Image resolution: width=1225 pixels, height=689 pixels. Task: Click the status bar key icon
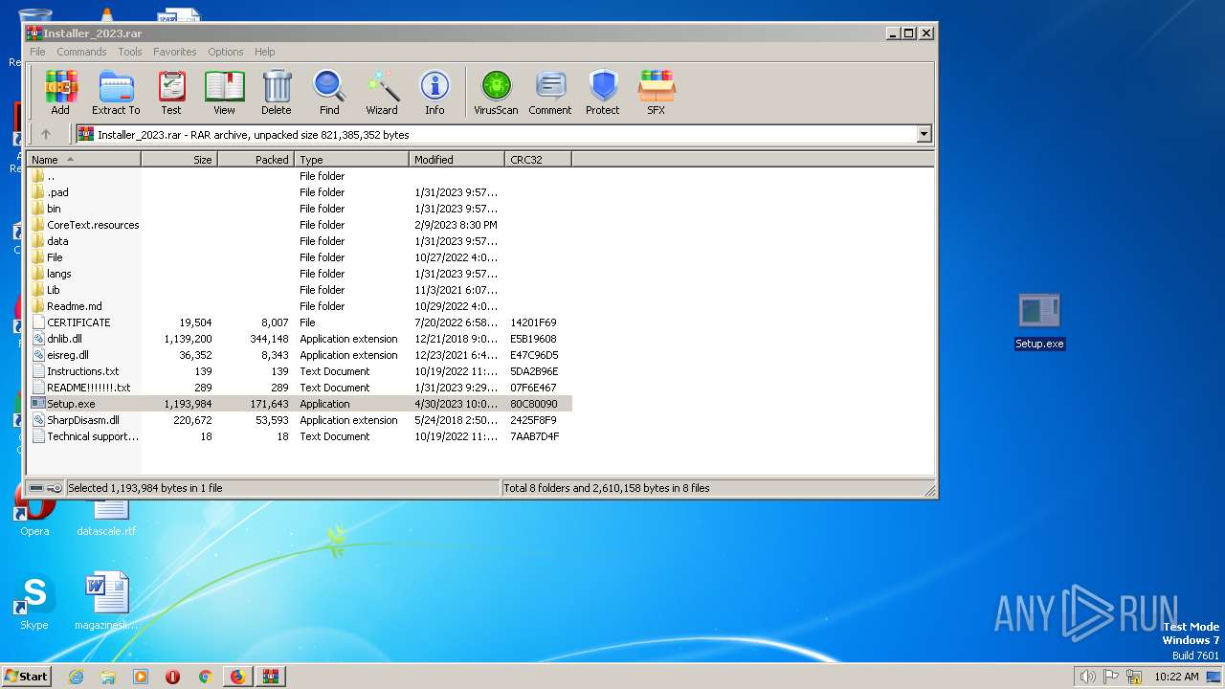(55, 488)
